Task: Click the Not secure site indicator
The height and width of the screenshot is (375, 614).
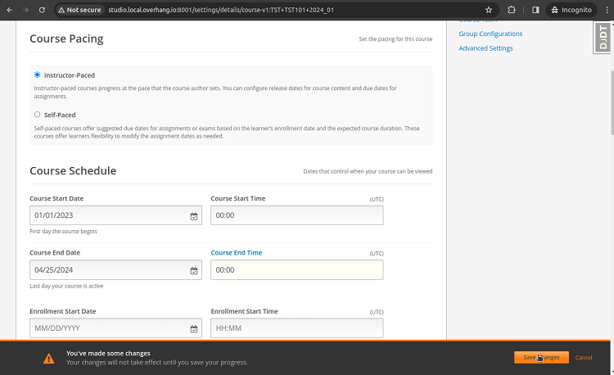Action: pyautogui.click(x=79, y=10)
